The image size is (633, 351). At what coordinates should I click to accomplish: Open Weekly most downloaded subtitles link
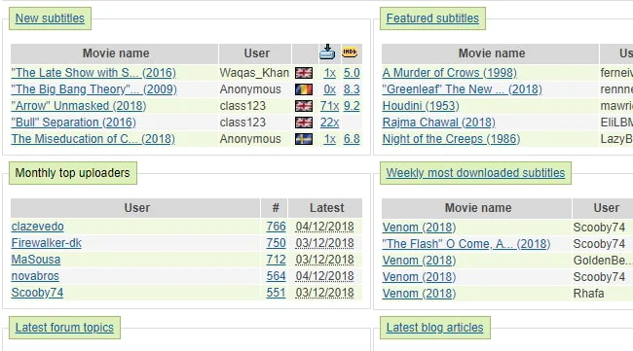(x=475, y=173)
